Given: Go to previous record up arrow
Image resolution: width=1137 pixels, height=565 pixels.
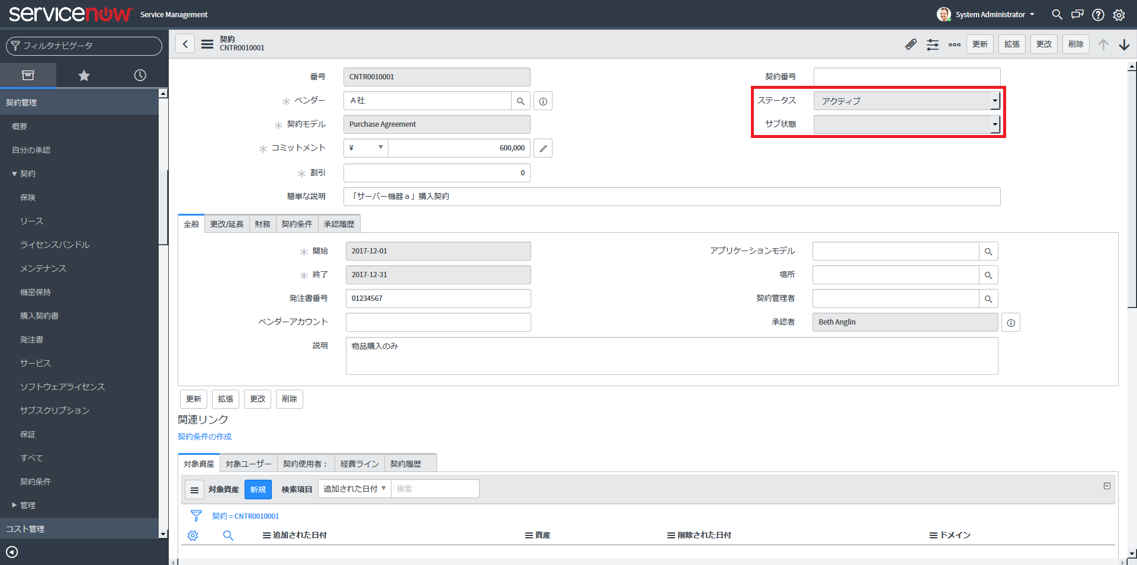Looking at the screenshot, I should [x=1103, y=44].
